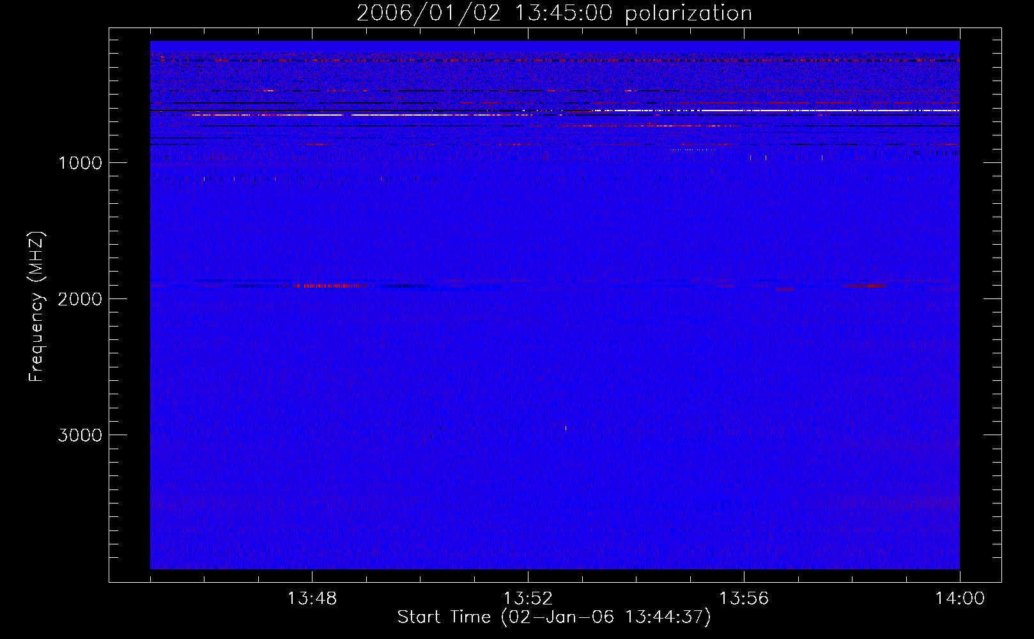Click the plot title '2006/01/02 13:45:00 polarization'
Screen dimensions: 1034x639
coord(554,13)
